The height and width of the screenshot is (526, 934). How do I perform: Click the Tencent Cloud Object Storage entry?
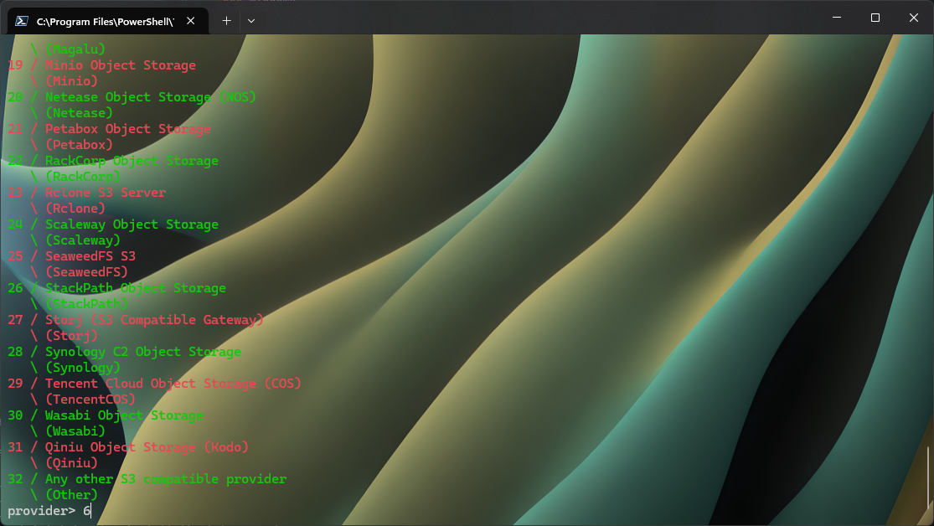173,384
